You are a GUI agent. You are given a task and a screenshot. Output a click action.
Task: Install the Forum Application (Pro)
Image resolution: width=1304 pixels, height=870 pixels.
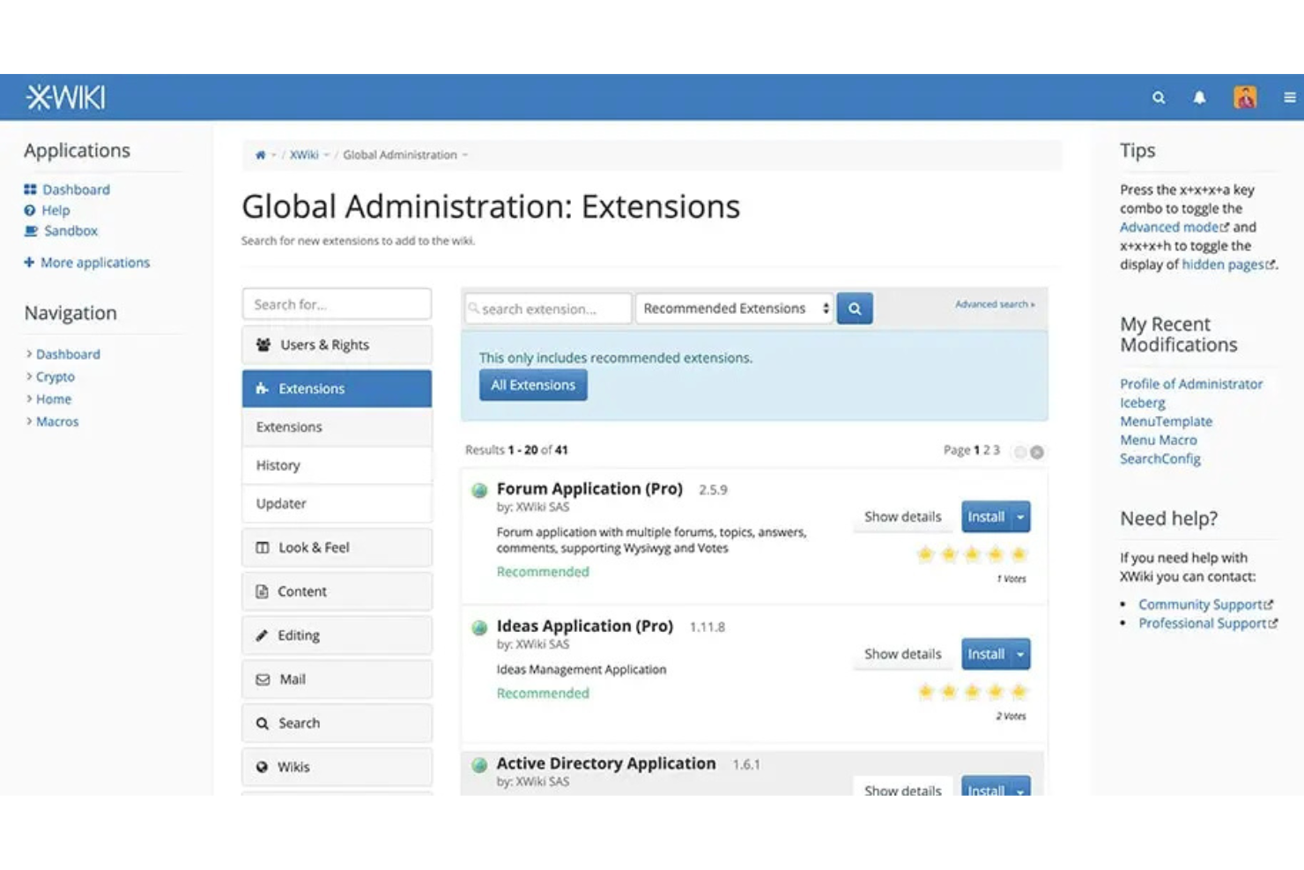click(x=986, y=517)
